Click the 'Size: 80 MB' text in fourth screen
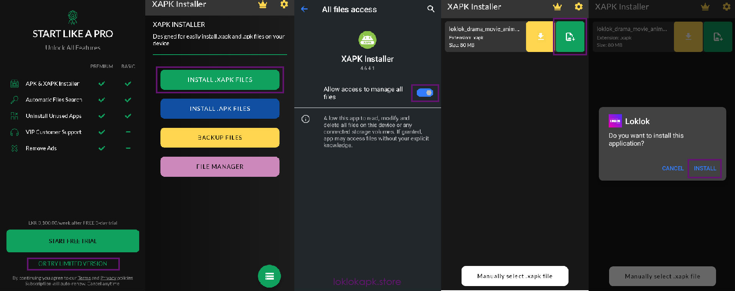 coord(462,45)
